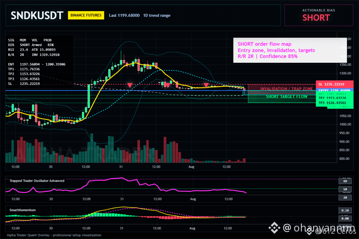Click the 'SHORT order flow map' annotation line
This screenshot has height=239, width=359.
click(x=264, y=44)
